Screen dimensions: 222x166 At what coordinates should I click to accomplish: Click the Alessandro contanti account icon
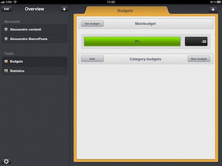click(6, 29)
